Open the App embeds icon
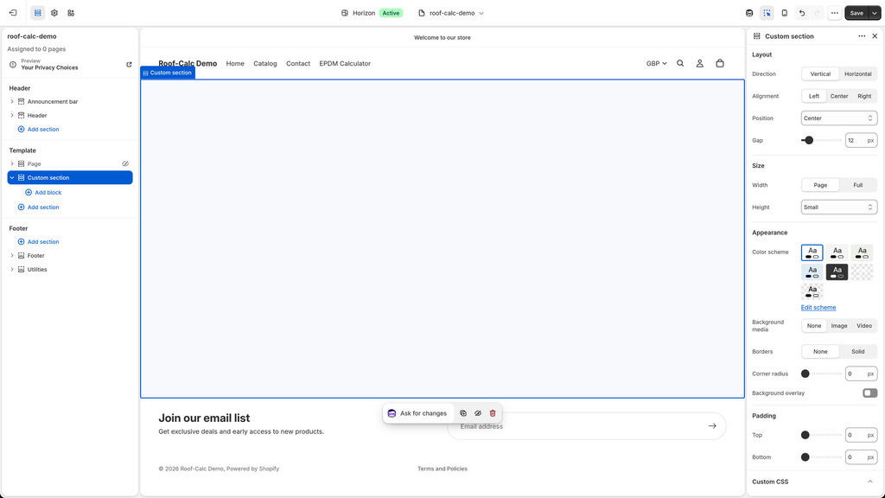 [71, 12]
